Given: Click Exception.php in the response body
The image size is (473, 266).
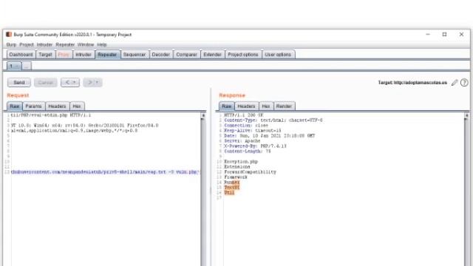Looking at the screenshot, I should pos(241,162).
